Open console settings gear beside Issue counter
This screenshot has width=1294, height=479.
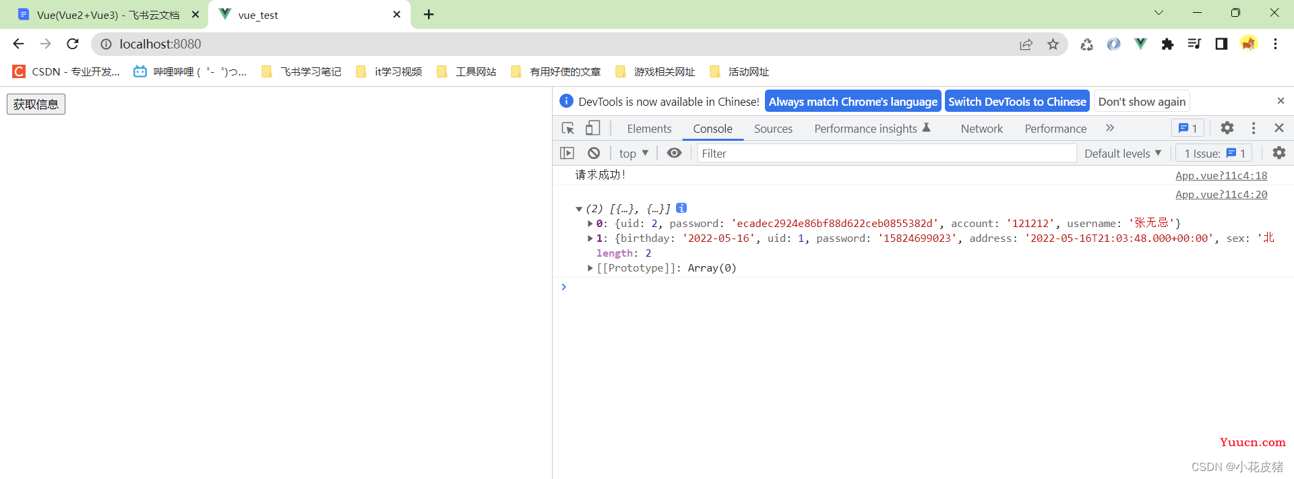pyautogui.click(x=1278, y=153)
